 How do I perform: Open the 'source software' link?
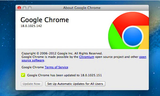point(33,60)
